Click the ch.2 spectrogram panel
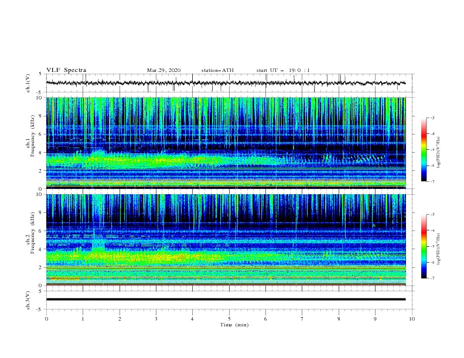The width and height of the screenshot is (464, 358). 226,240
